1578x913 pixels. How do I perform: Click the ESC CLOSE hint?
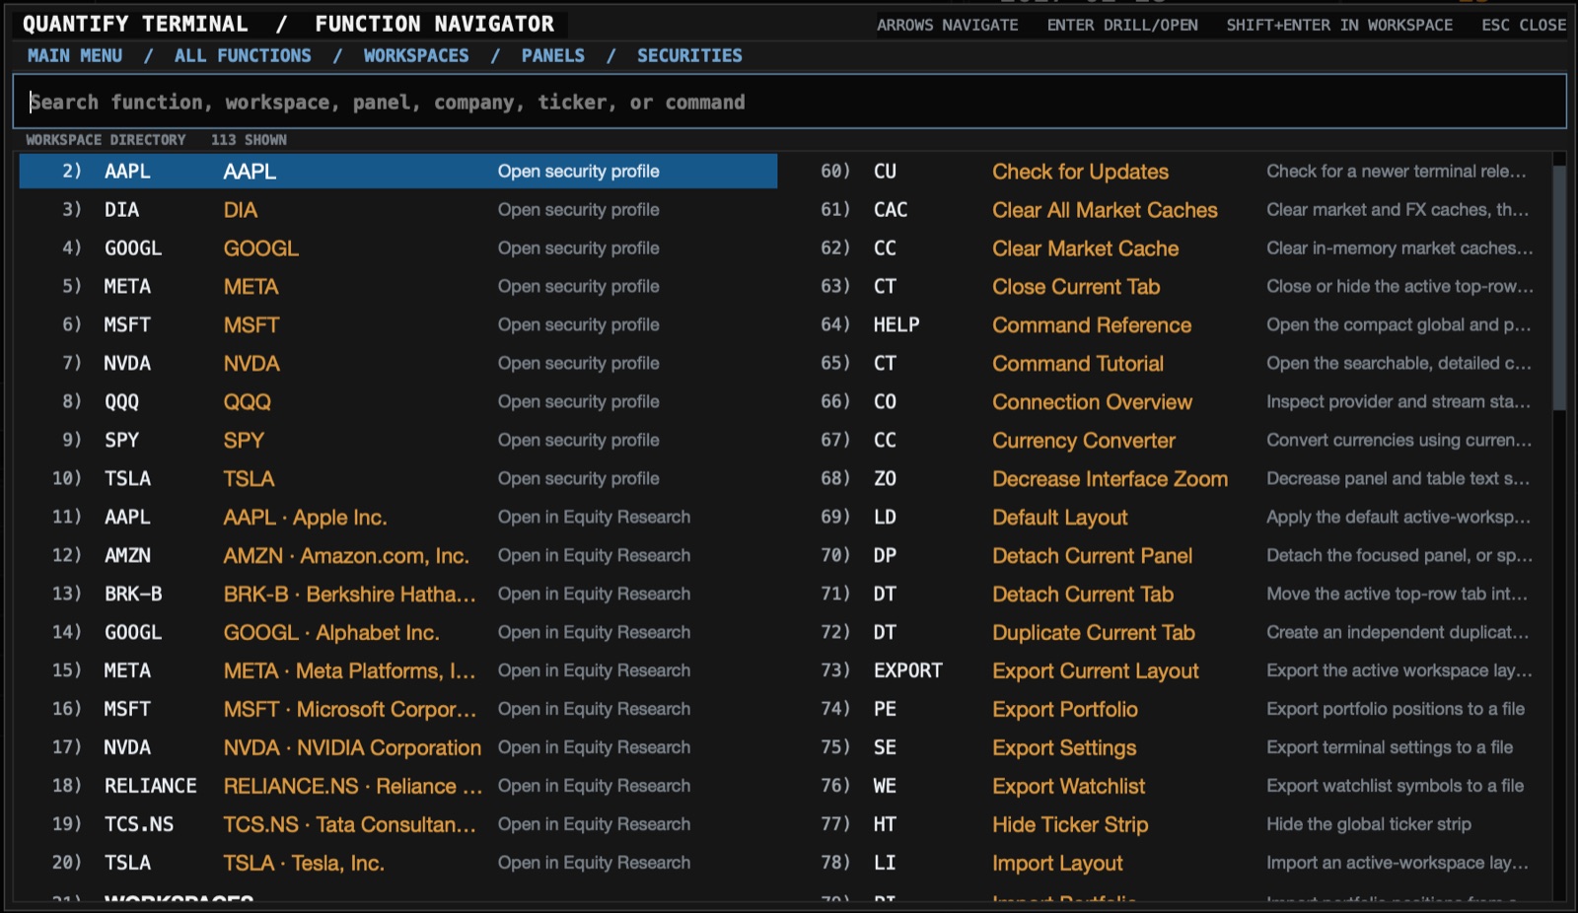point(1524,25)
